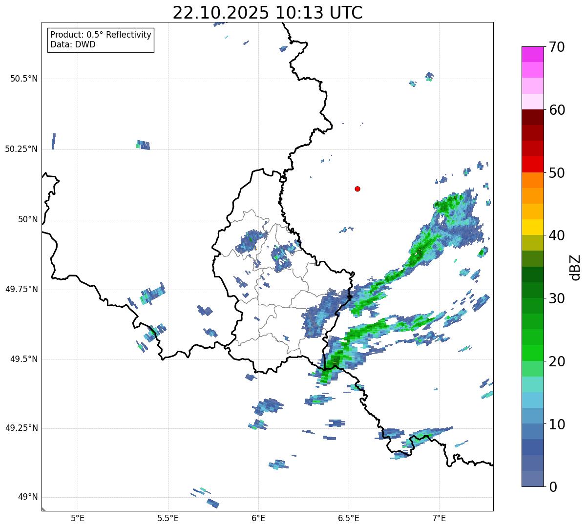
Task: Click the "Data: DWD" label
Action: (73, 44)
